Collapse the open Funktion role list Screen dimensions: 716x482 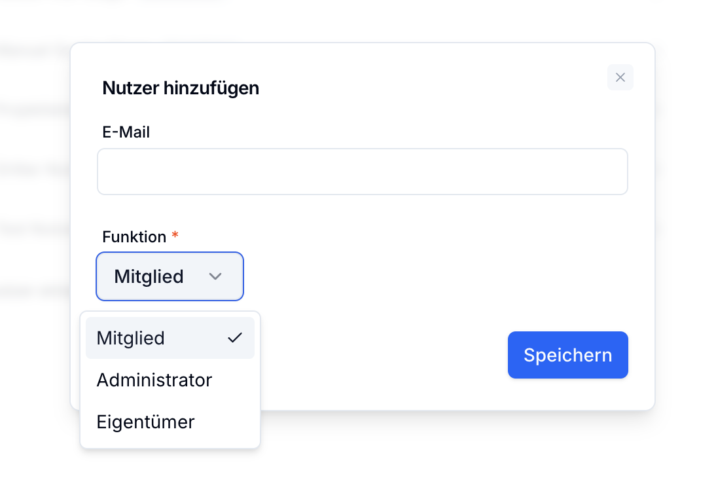170,276
